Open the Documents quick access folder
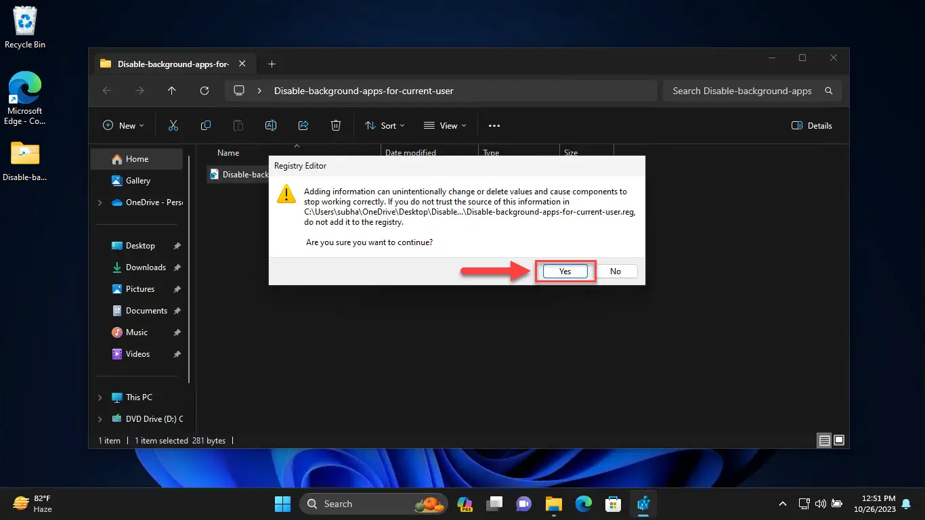925x520 pixels. pos(146,311)
